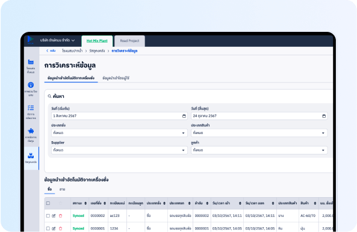Sort table by สถานะ column arrows

tap(85, 203)
